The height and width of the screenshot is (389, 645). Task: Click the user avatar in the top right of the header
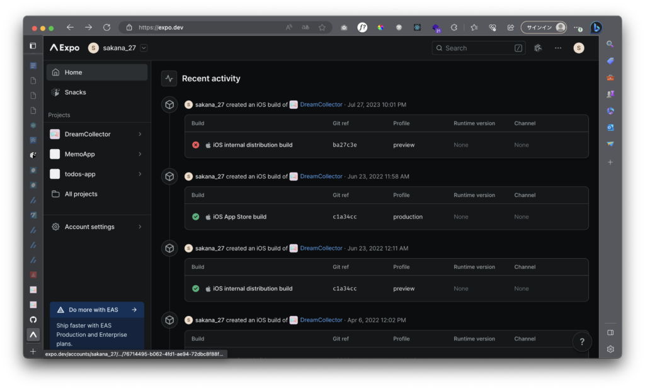click(x=578, y=48)
